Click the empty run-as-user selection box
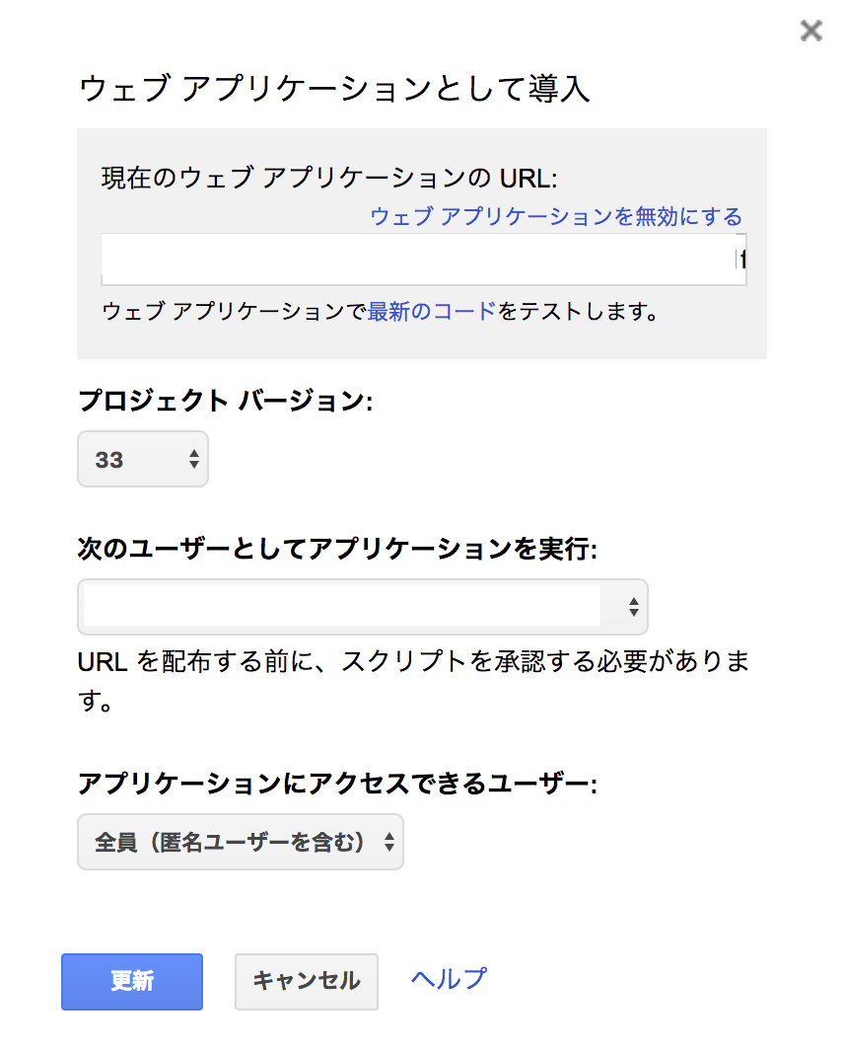This screenshot has width=844, height=1052. click(x=345, y=606)
